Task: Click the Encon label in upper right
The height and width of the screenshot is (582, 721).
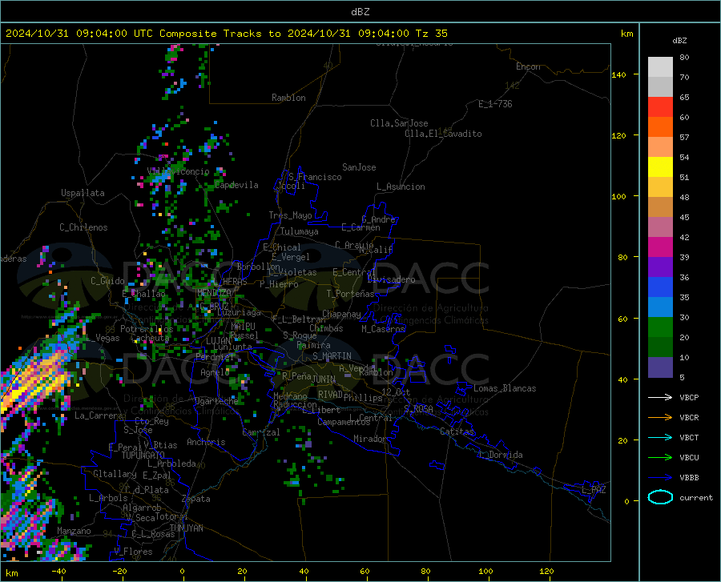Action: click(x=528, y=66)
